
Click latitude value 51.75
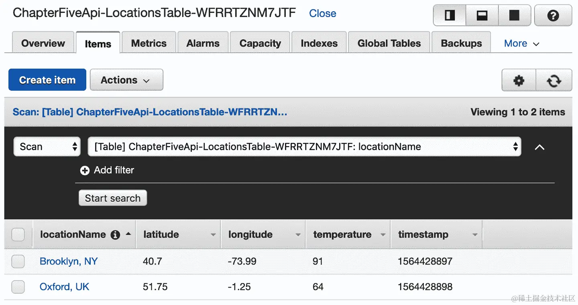(x=155, y=287)
